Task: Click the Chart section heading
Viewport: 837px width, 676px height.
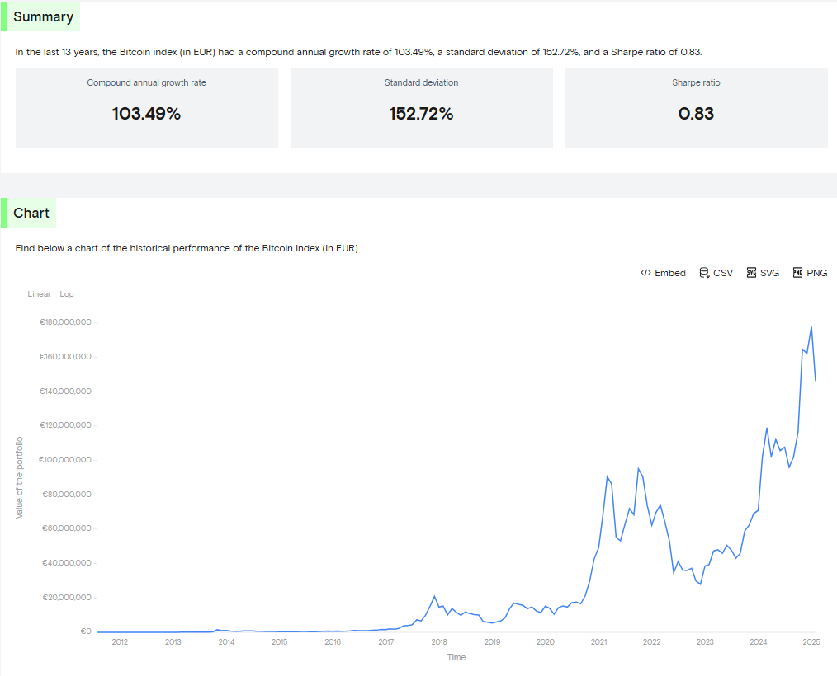Action: click(31, 213)
